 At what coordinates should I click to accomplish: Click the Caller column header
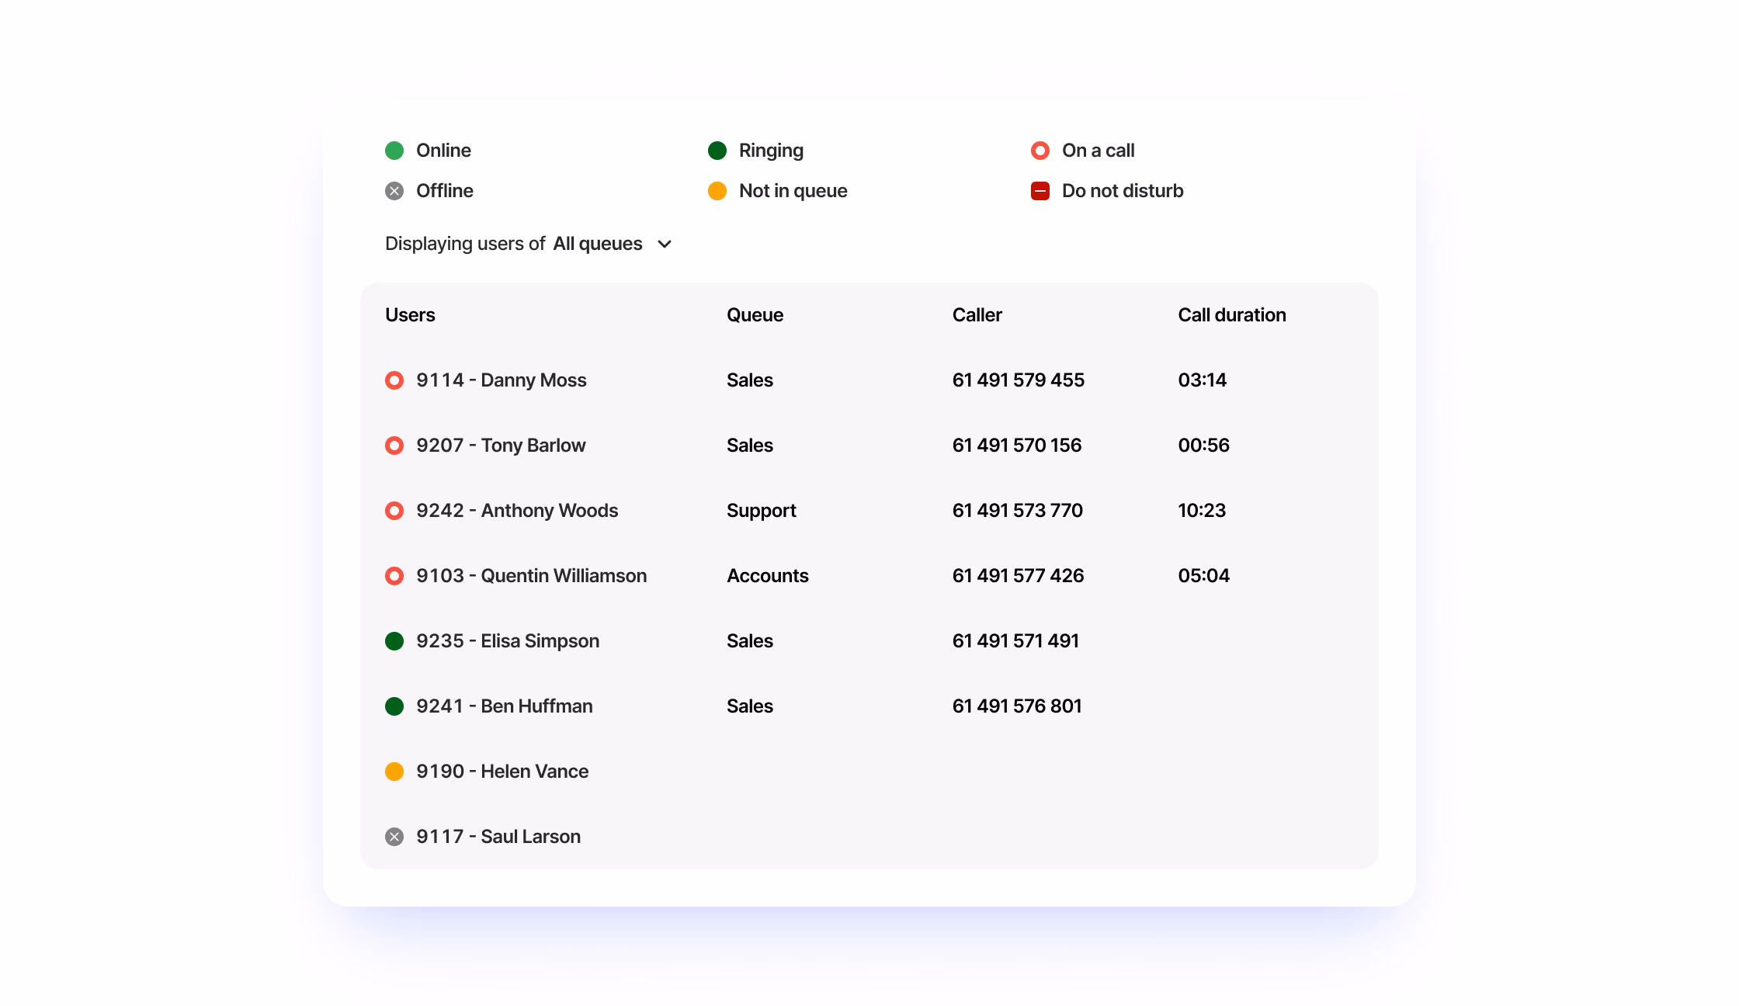point(977,315)
